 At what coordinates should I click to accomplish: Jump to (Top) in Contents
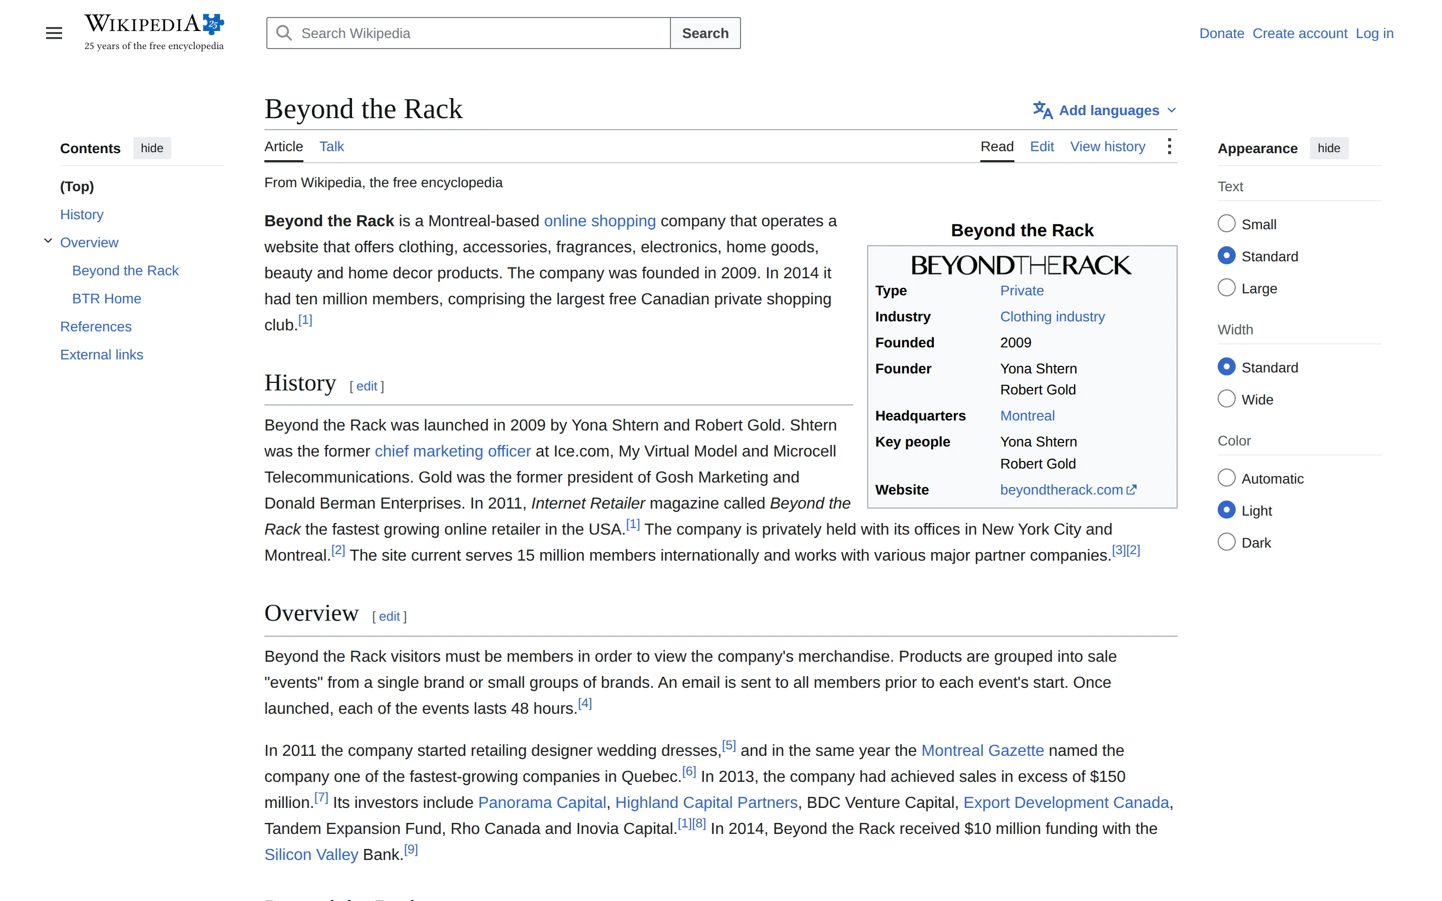point(77,187)
